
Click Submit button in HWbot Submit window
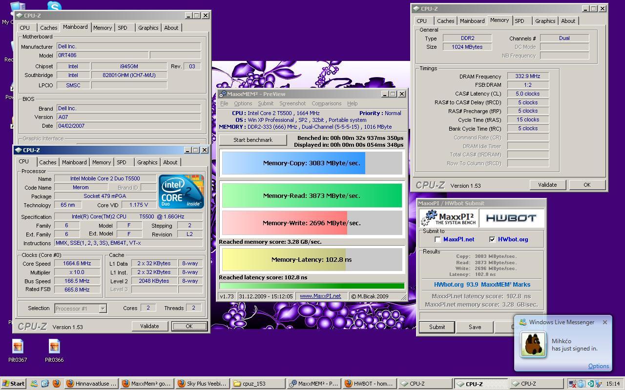coord(437,327)
